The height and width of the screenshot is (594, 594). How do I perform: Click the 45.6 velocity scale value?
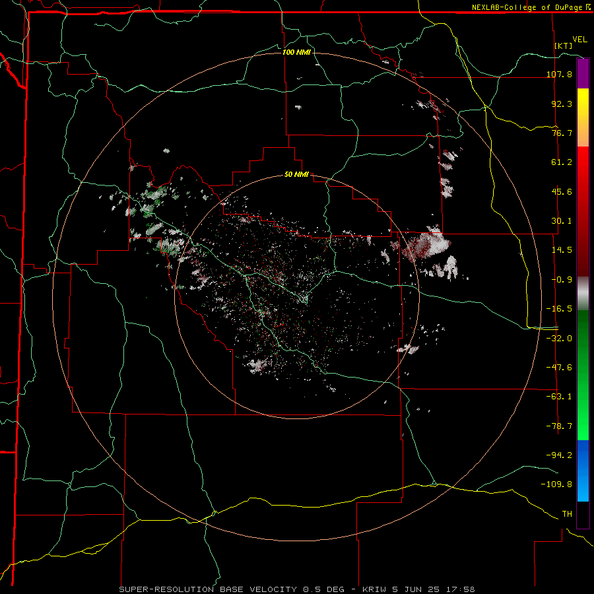[x=562, y=191]
